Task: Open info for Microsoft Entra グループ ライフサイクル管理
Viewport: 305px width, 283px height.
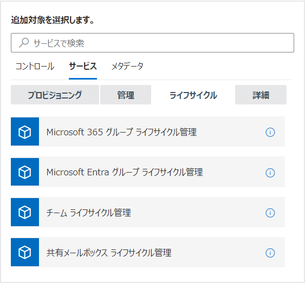Action: click(x=270, y=173)
